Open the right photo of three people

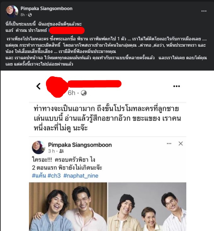147,206
